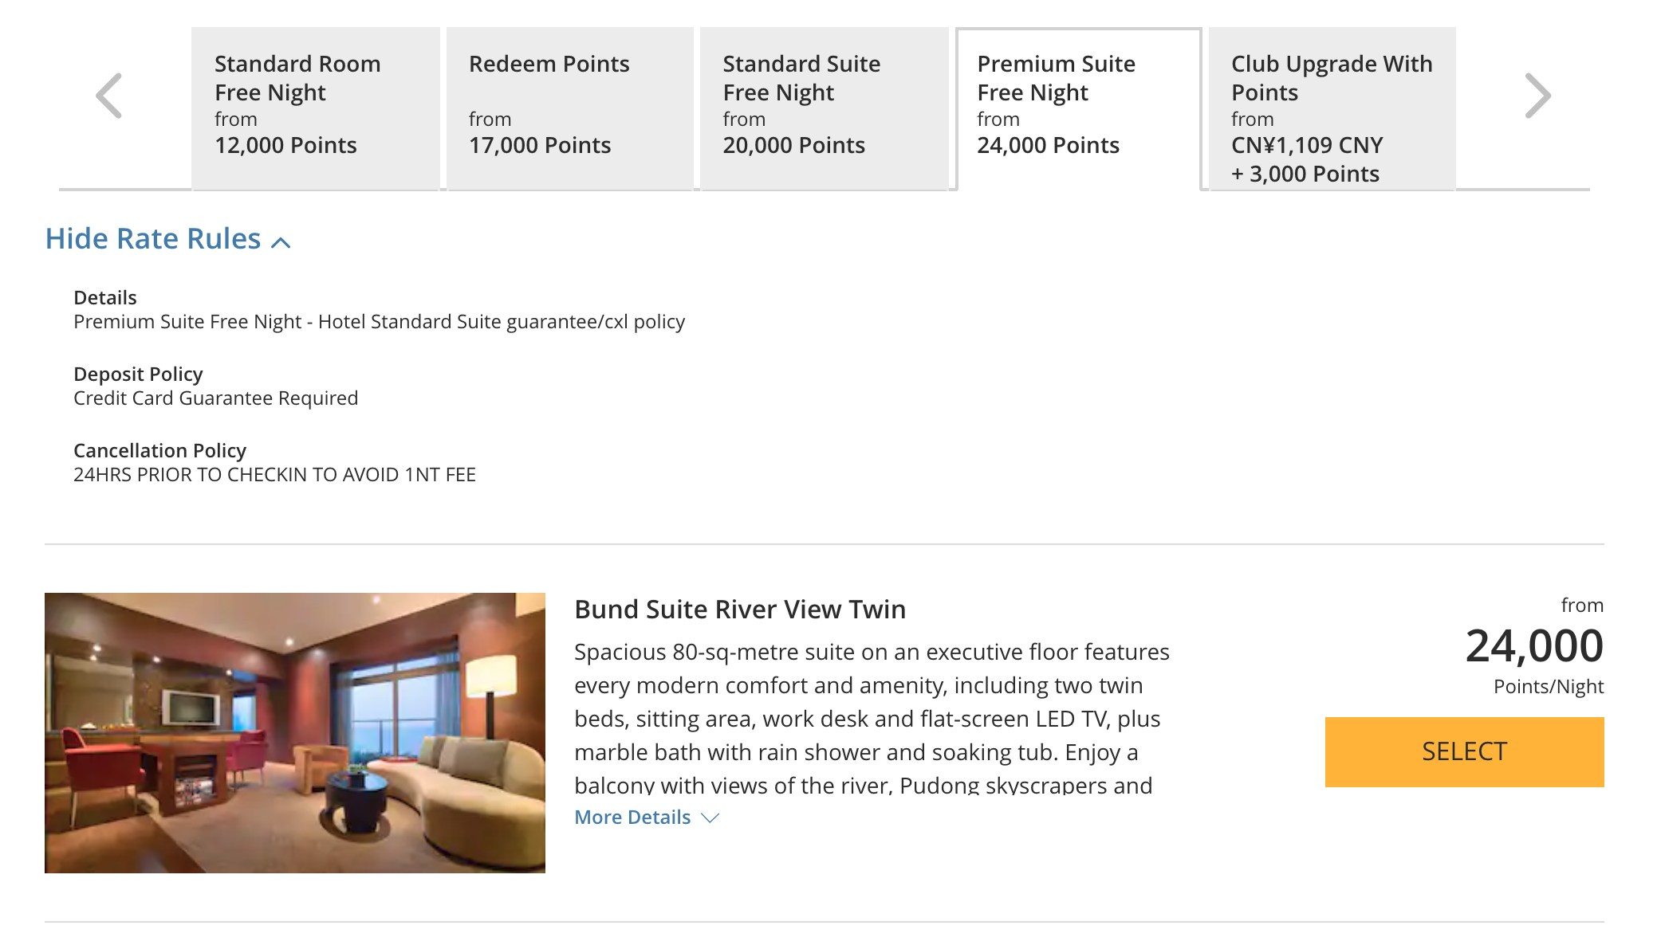Click the left carousel arrow for rates
Viewport: 1657px width, 945px height.
point(109,96)
